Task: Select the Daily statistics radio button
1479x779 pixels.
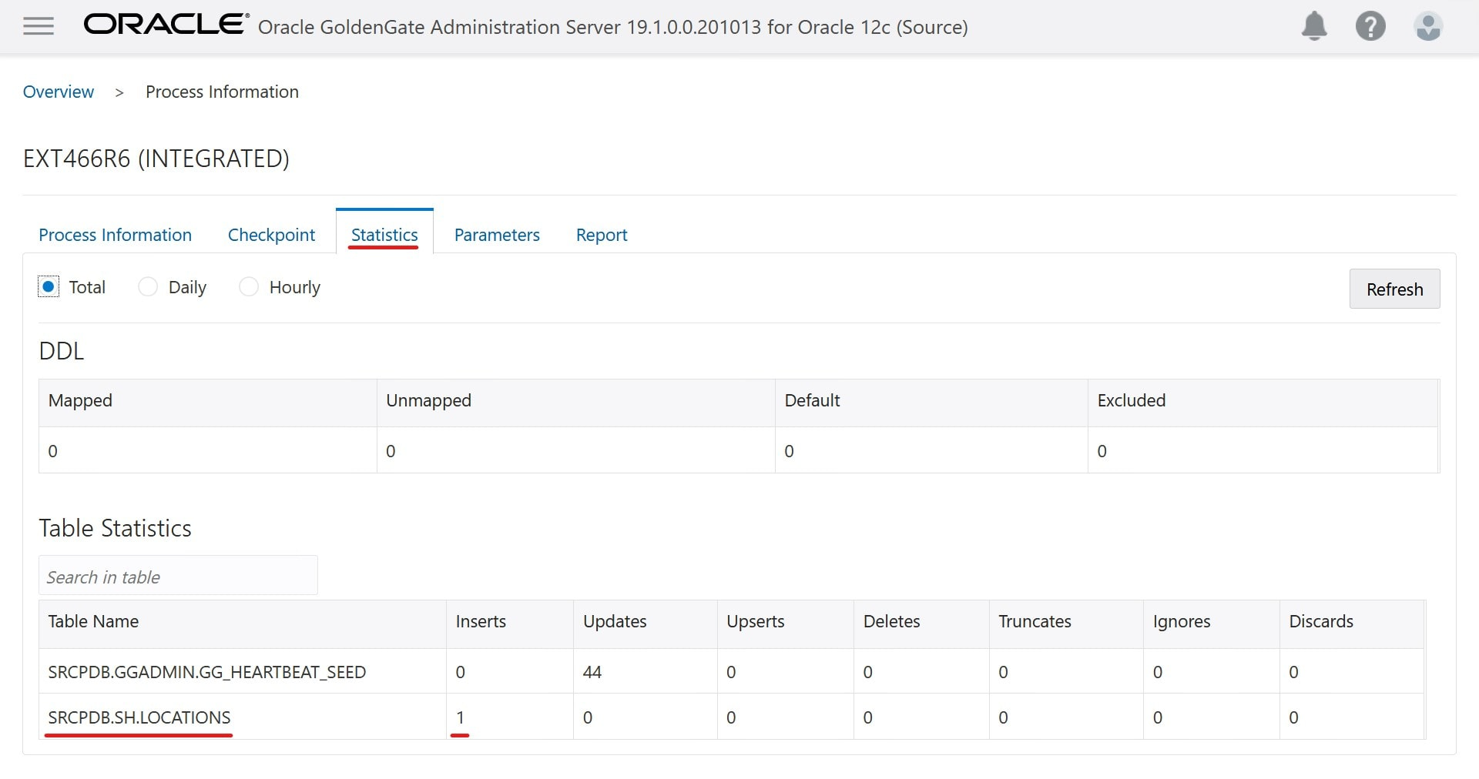Action: click(x=148, y=287)
